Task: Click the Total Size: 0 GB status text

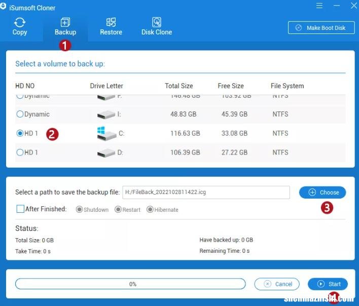Action: (x=34, y=240)
